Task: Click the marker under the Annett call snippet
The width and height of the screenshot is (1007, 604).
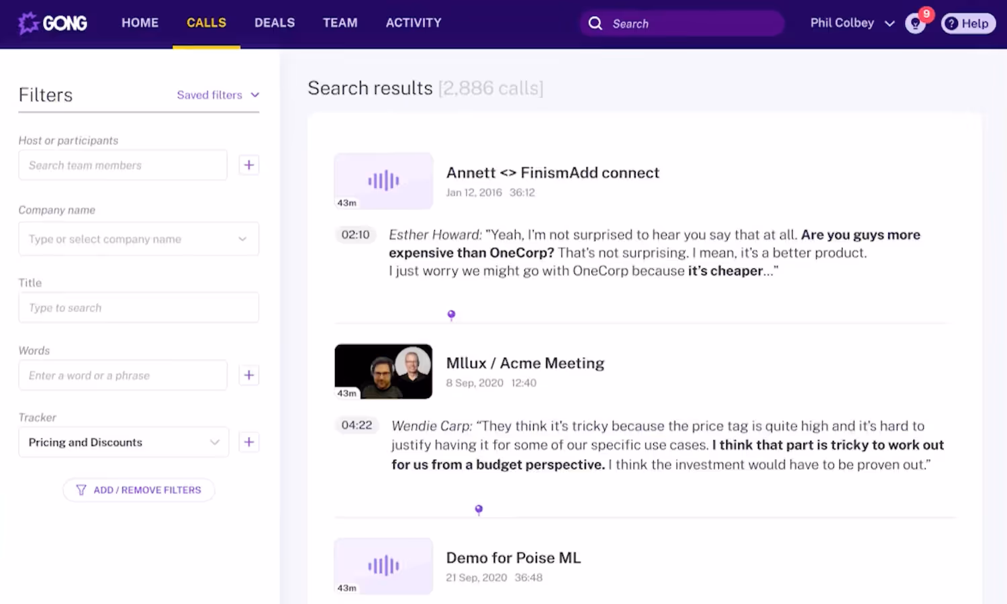Action: point(451,315)
